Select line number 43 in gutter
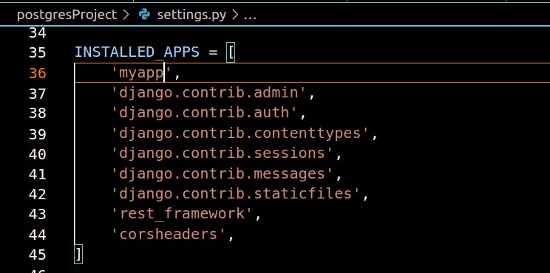The height and width of the screenshot is (273, 550). 38,214
